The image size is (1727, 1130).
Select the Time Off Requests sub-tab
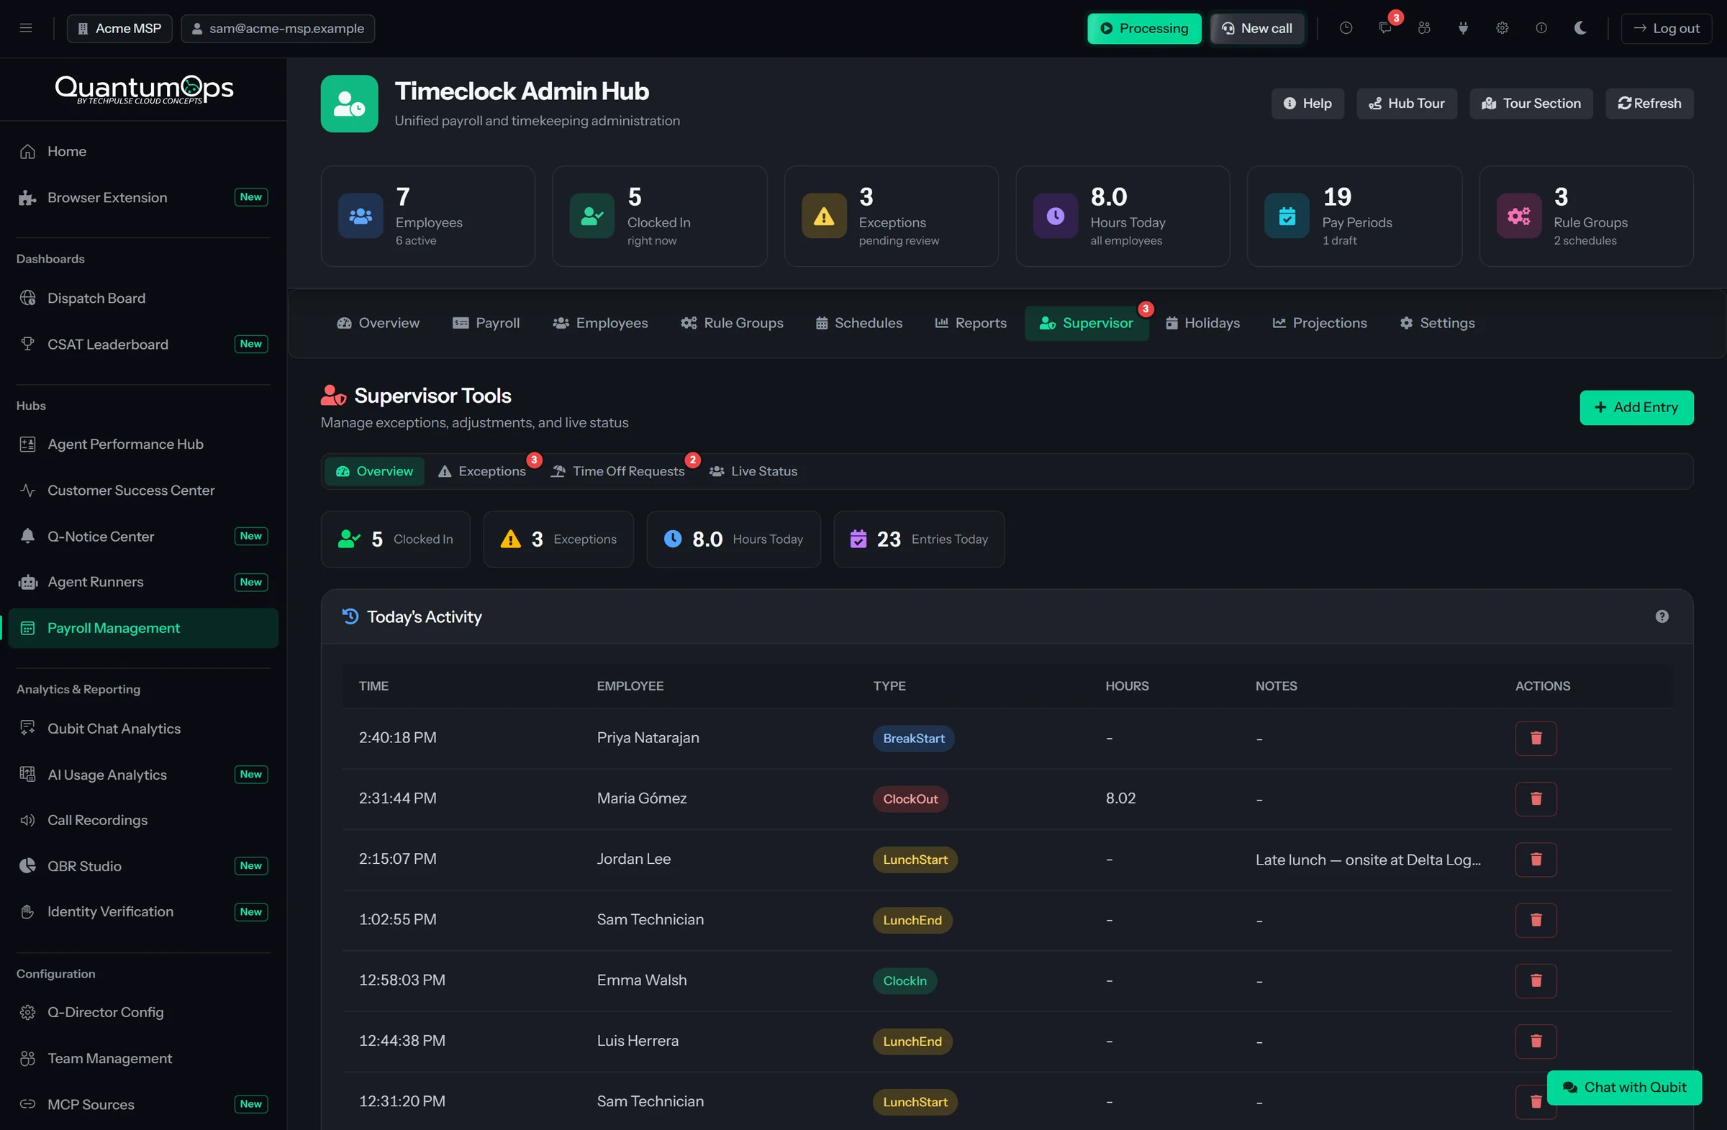coord(617,471)
